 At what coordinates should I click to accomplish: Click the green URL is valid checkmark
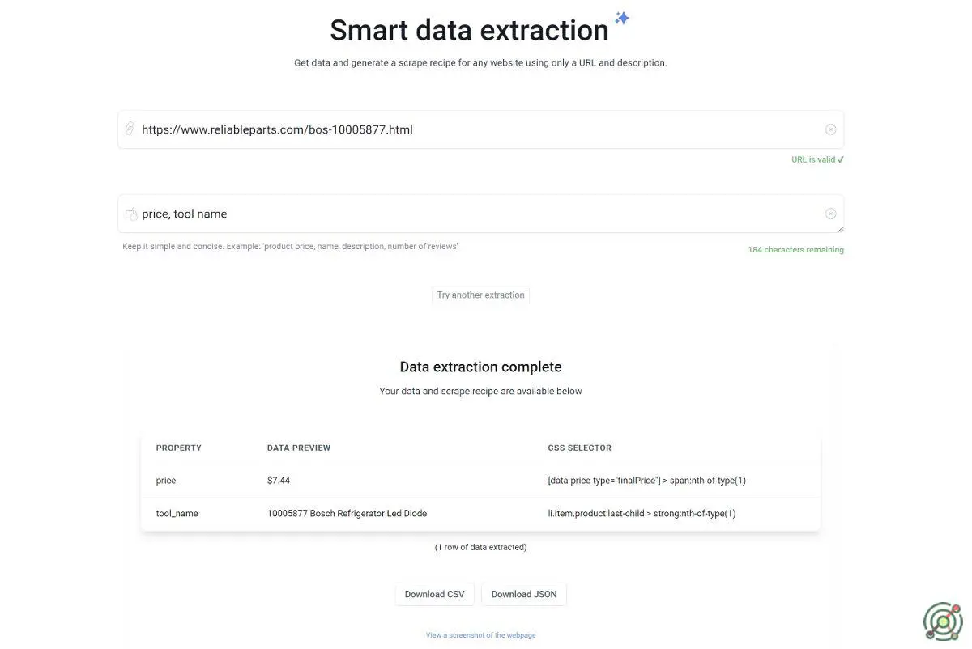(x=841, y=159)
